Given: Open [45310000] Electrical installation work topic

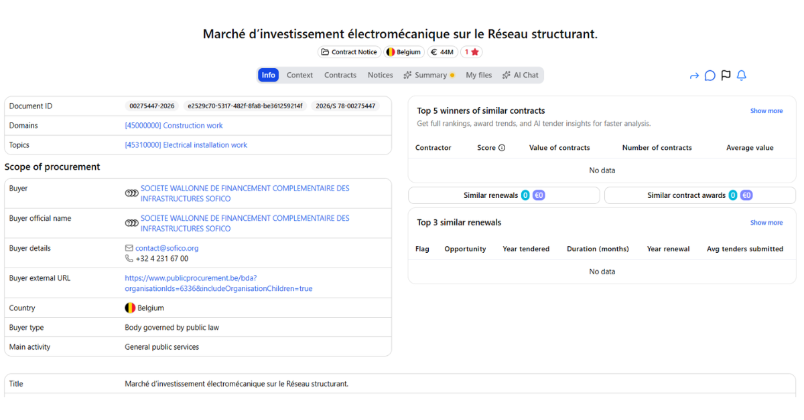Looking at the screenshot, I should (186, 145).
